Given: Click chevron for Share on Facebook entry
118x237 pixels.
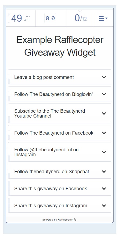Looking at the screenshot, I should click(x=104, y=188).
